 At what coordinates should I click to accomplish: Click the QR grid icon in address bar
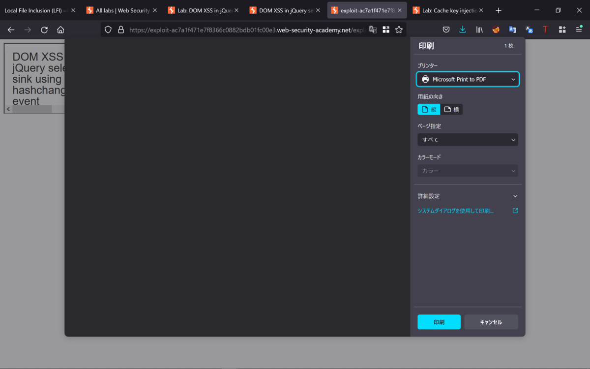coord(386,30)
